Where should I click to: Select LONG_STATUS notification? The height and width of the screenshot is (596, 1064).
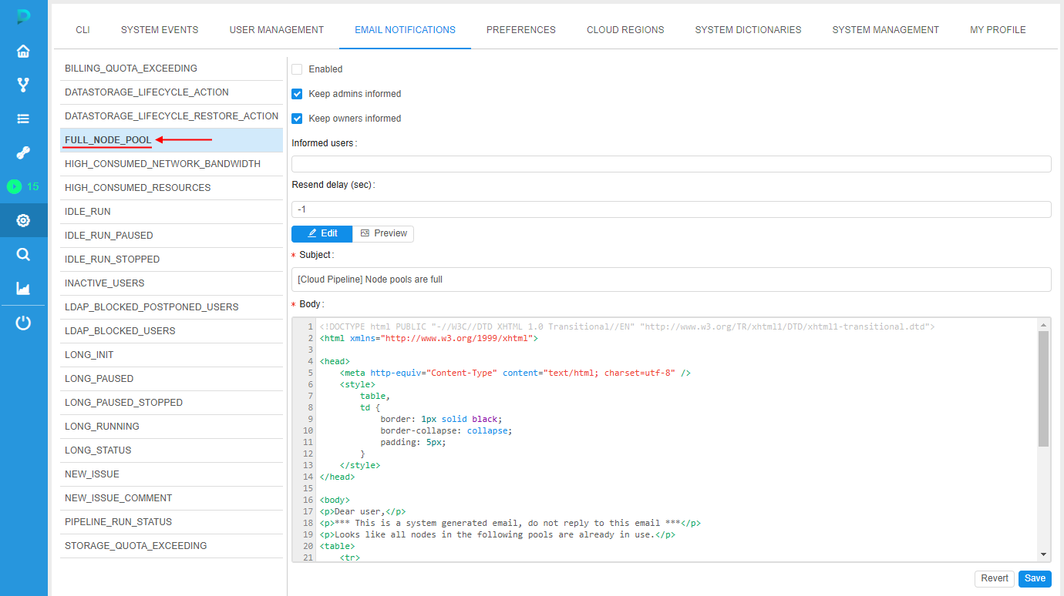click(171, 450)
